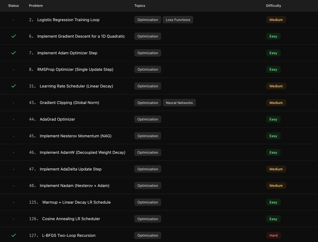Click problem number 43.
This screenshot has width=318, height=242.
(32, 102)
